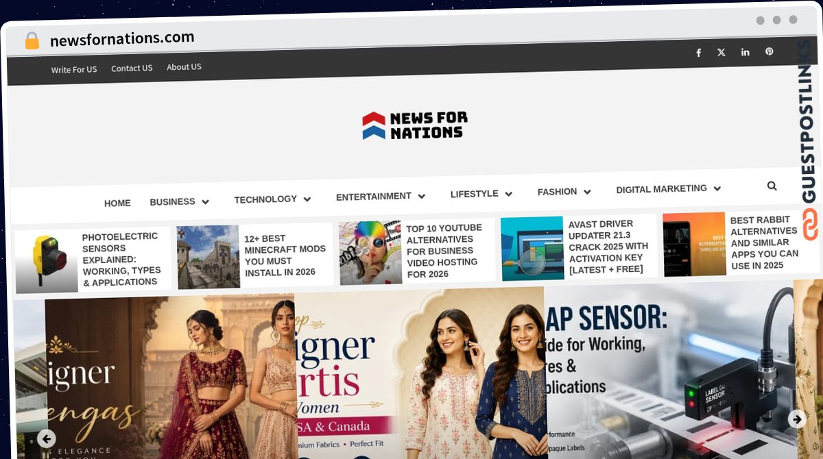The height and width of the screenshot is (459, 823).
Task: Expand the Entertainment menu chevron
Action: click(x=422, y=197)
